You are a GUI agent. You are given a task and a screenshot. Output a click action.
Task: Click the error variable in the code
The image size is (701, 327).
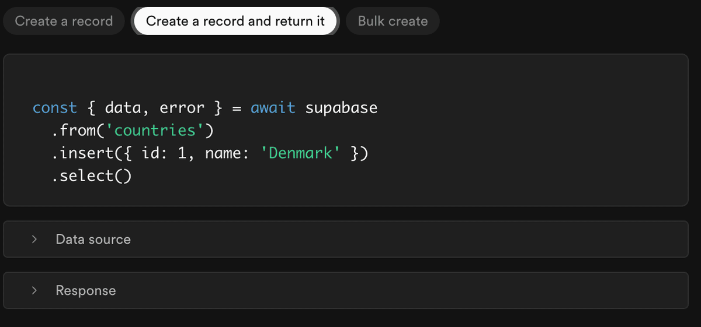(182, 108)
